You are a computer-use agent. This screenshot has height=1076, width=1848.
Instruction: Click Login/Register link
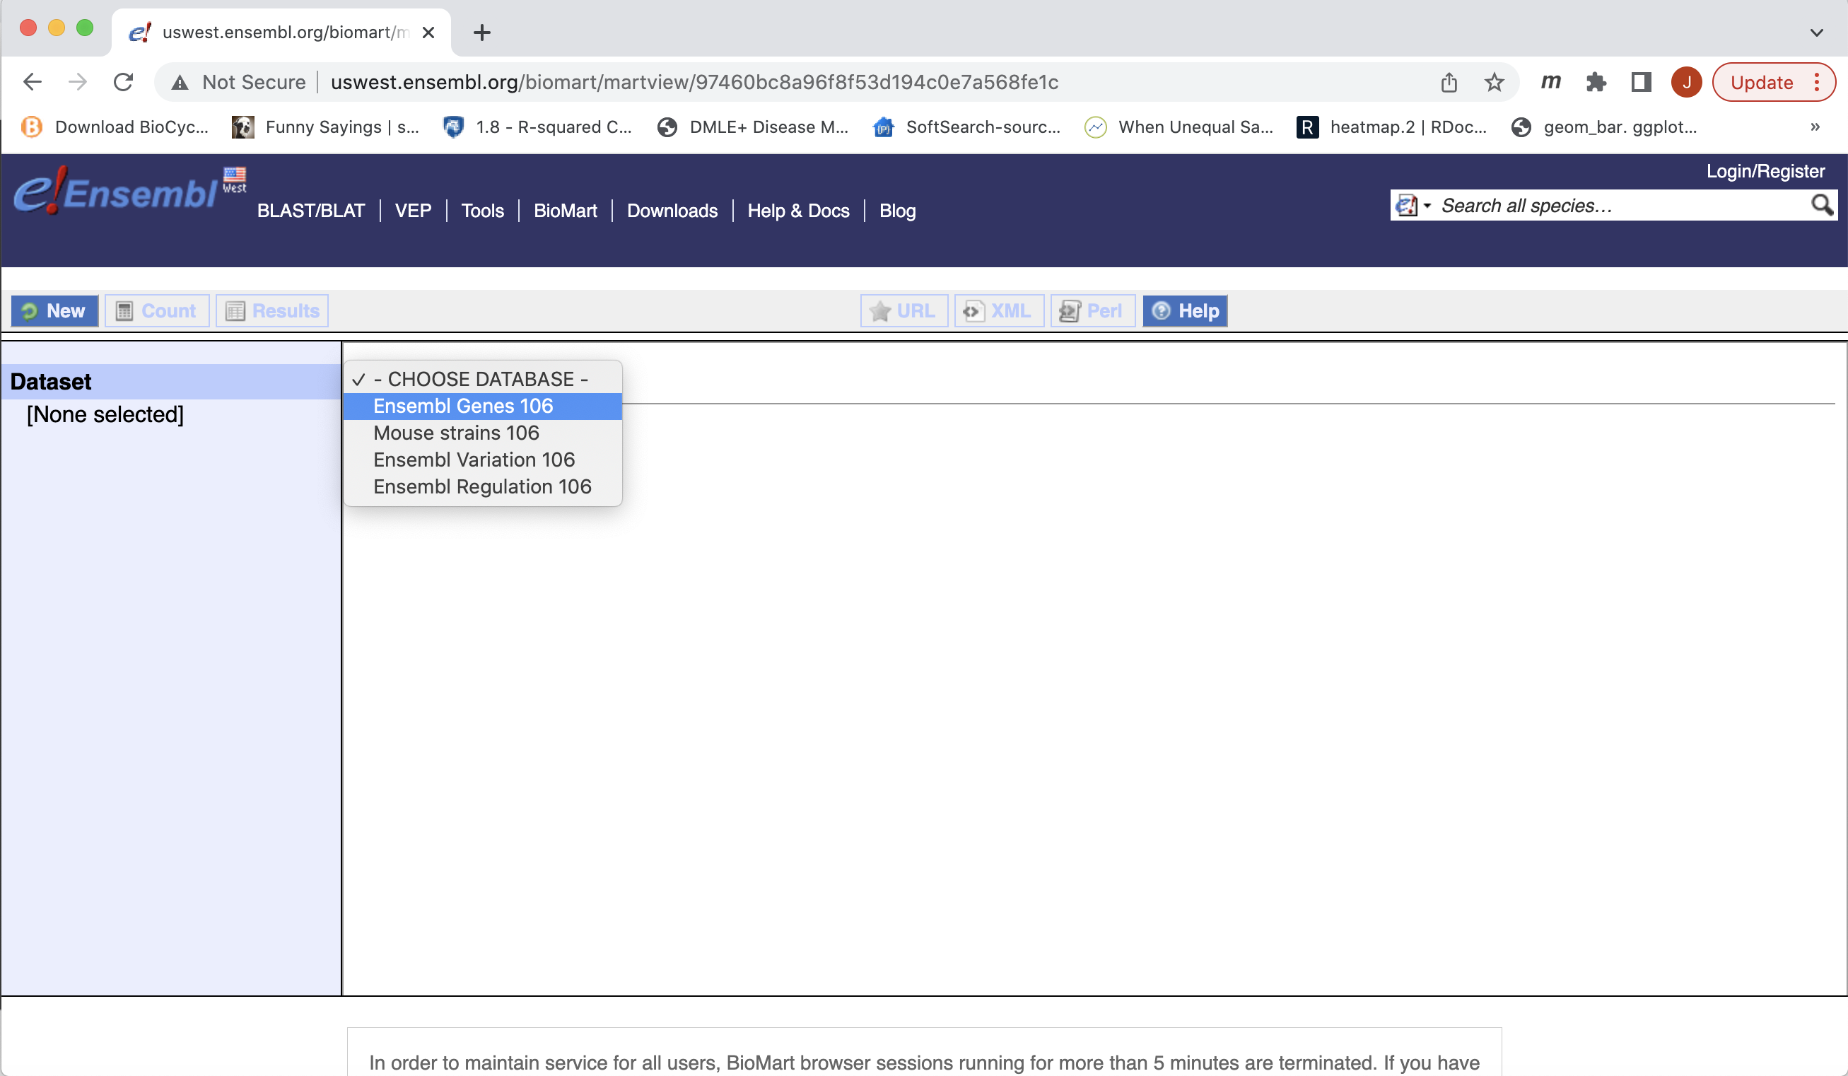[1765, 171]
